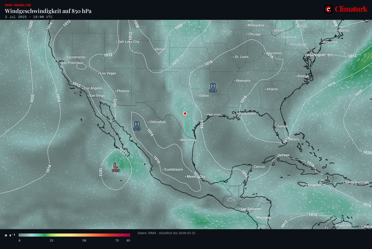This screenshot has width=372, height=249.
Task: Click the red location marker dot
Action: [185, 113]
